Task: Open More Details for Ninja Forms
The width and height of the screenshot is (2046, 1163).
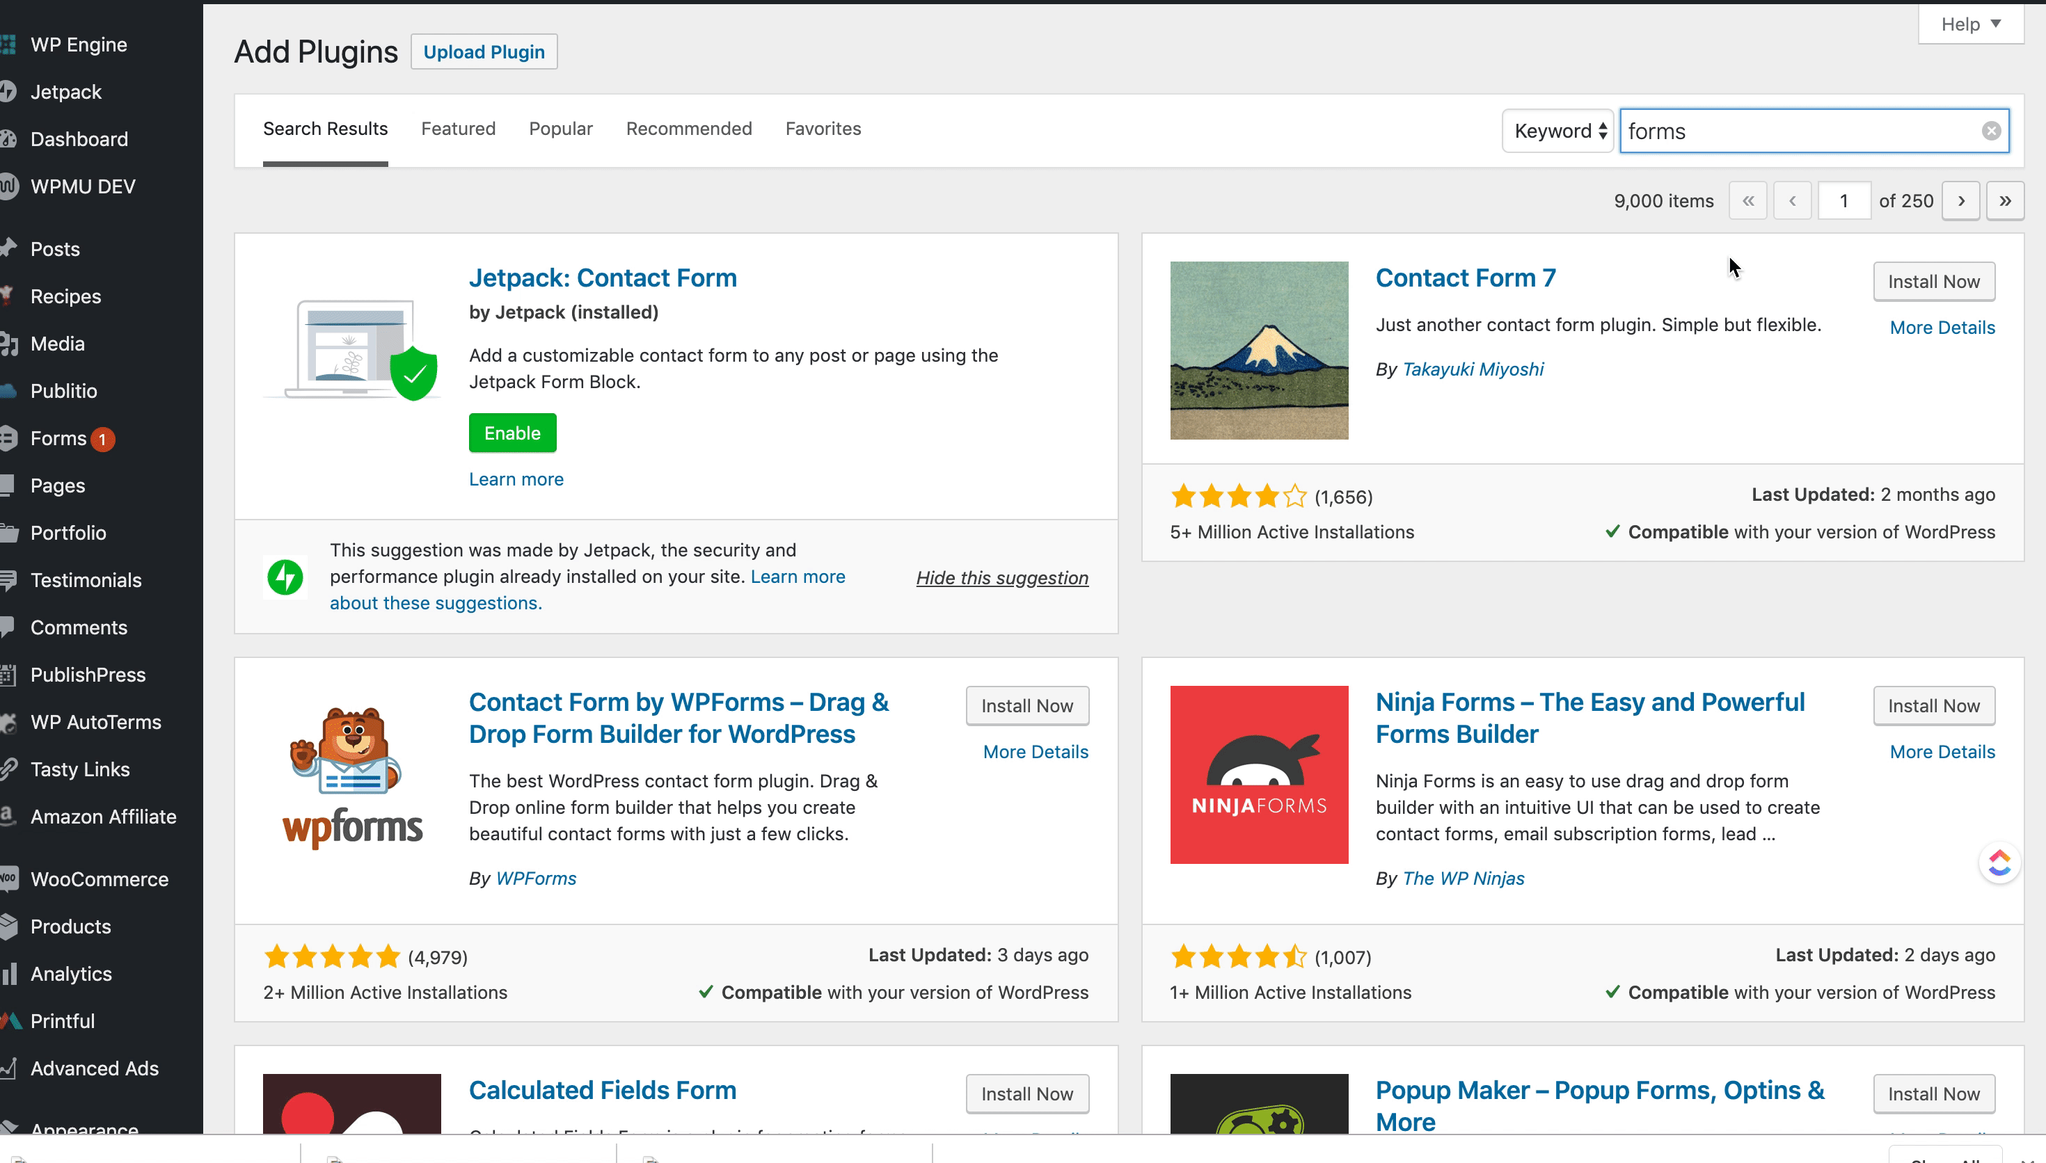Action: pos(1942,752)
